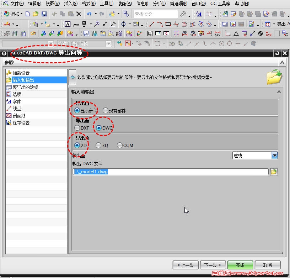Click the 上一步 back button
The image size is (290, 278).
tap(185, 265)
